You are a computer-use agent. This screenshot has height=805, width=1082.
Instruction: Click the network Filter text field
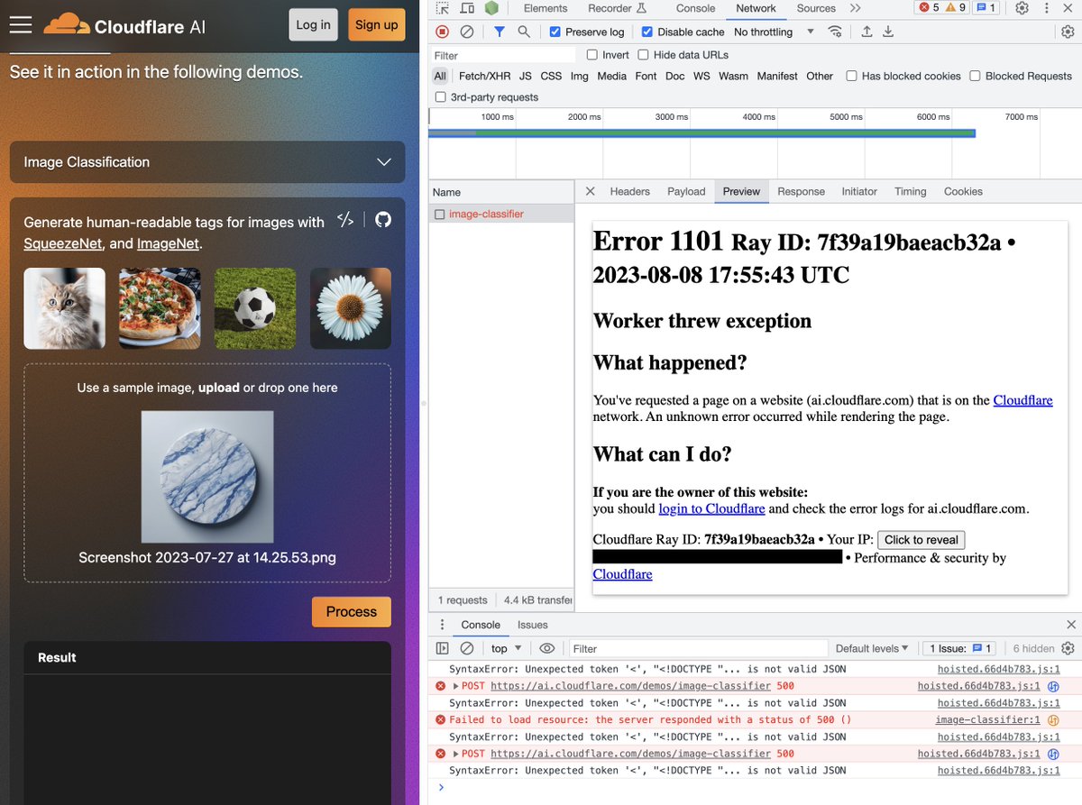click(503, 55)
